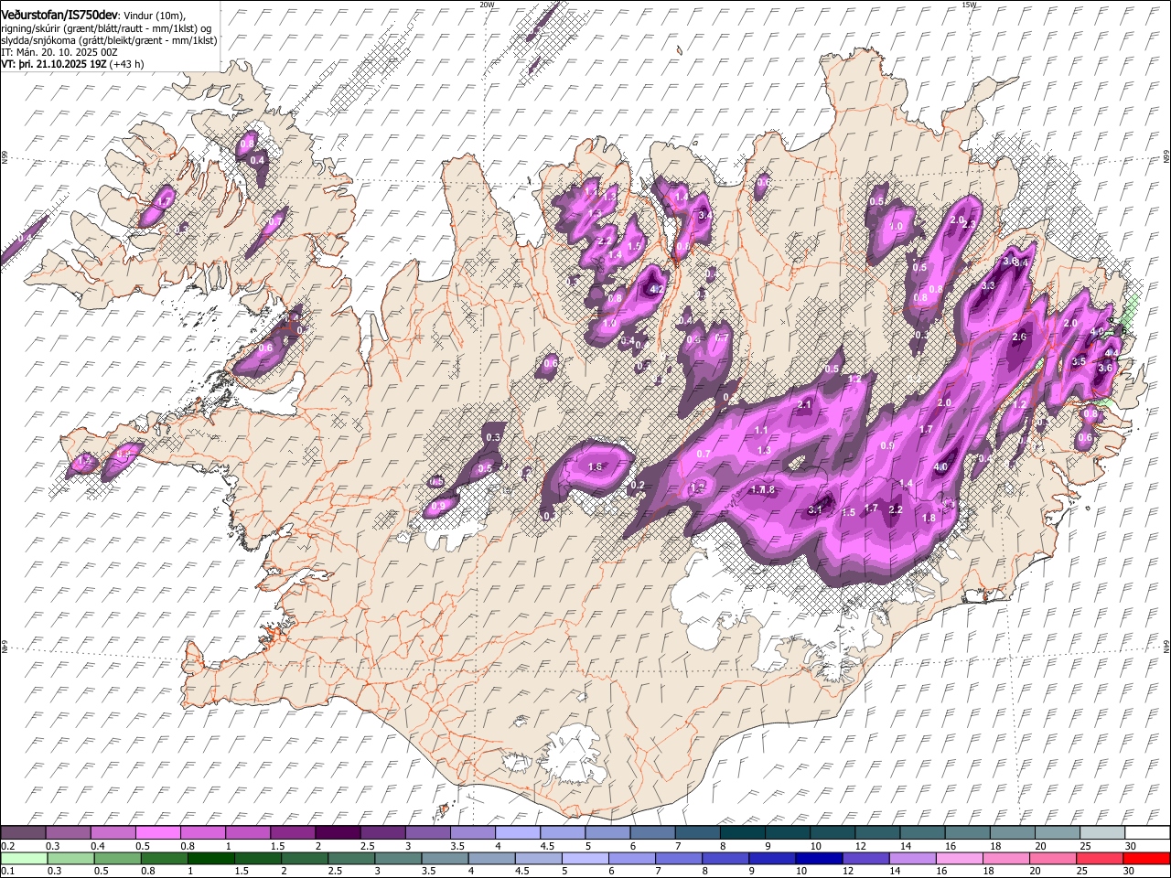Click the 2.1 value on the large snow band
Image resolution: width=1171 pixels, height=878 pixels.
[805, 404]
